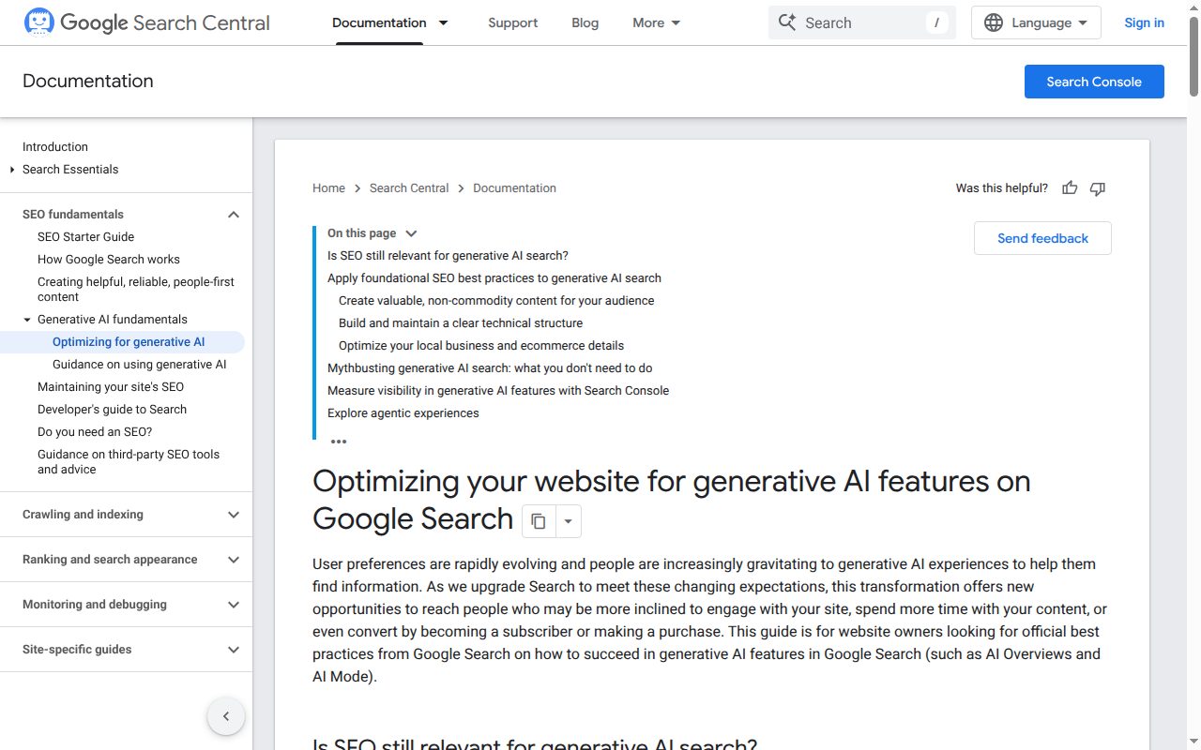Copy the page using the copy icon

pos(539,521)
